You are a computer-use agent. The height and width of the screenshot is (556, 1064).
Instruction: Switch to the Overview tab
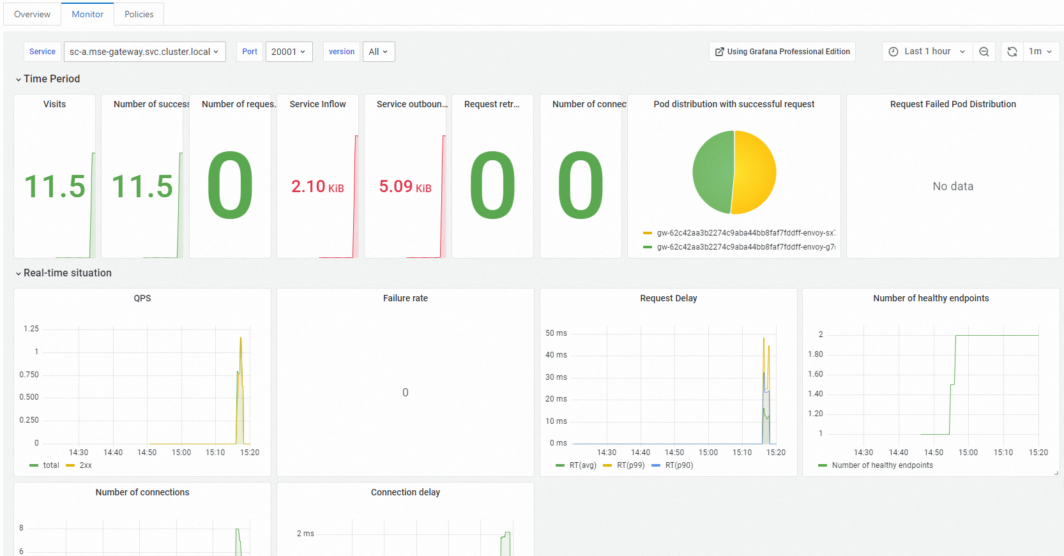pos(32,14)
